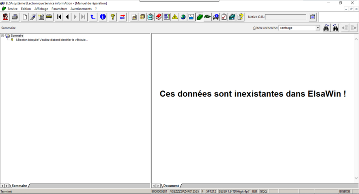Click the yellow warning triangle icon
Image resolution: width=359 pixels, height=194 pixels.
175,17
